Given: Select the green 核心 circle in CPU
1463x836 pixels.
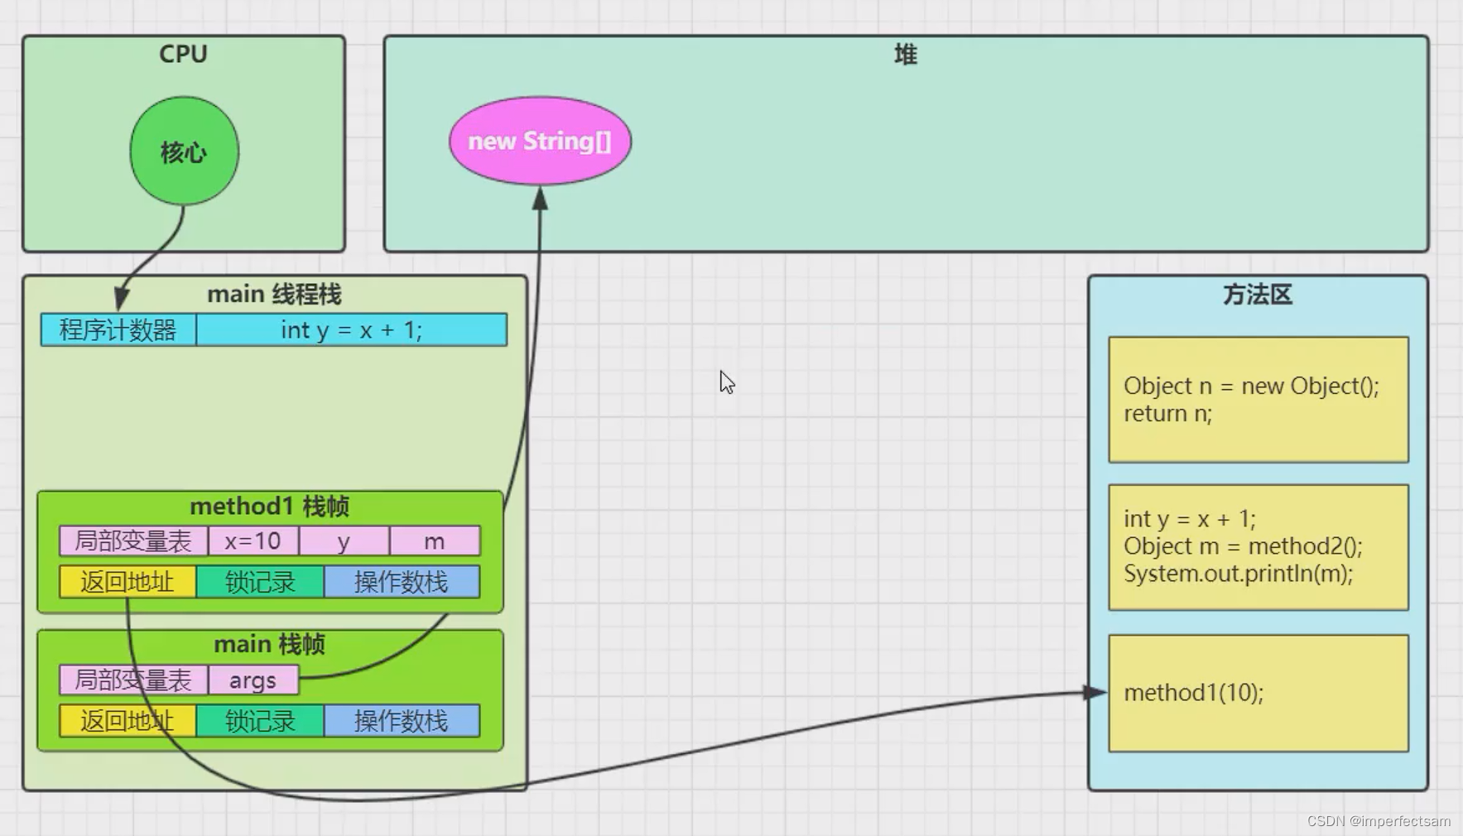Looking at the screenshot, I should pyautogui.click(x=184, y=151).
